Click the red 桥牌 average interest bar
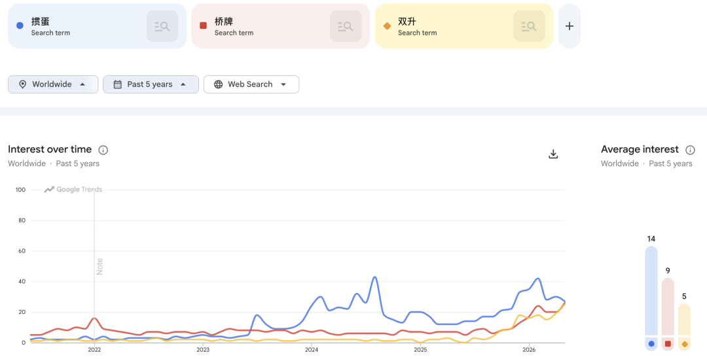The width and height of the screenshot is (707, 359). 668,315
